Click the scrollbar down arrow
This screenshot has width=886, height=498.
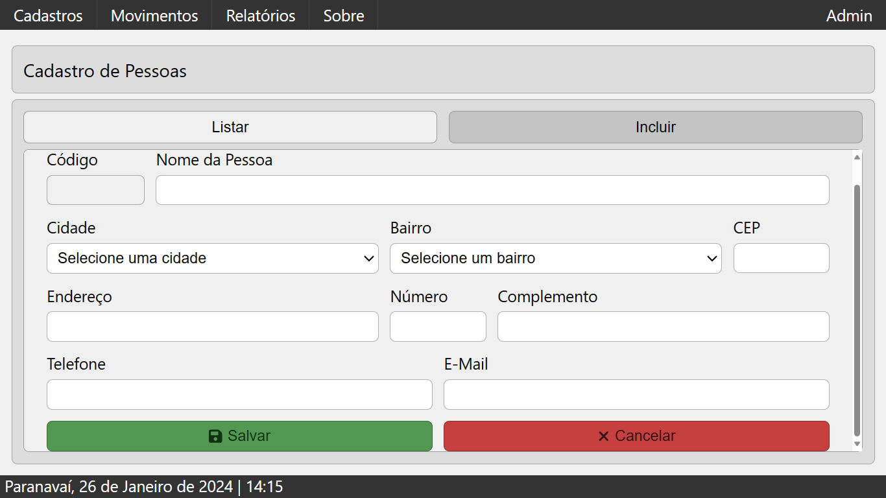pyautogui.click(x=857, y=444)
